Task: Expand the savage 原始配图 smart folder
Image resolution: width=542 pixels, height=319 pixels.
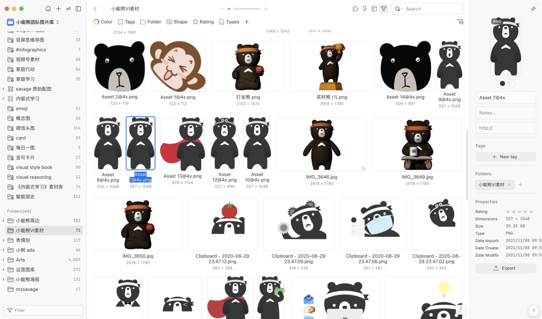Action: point(4,89)
